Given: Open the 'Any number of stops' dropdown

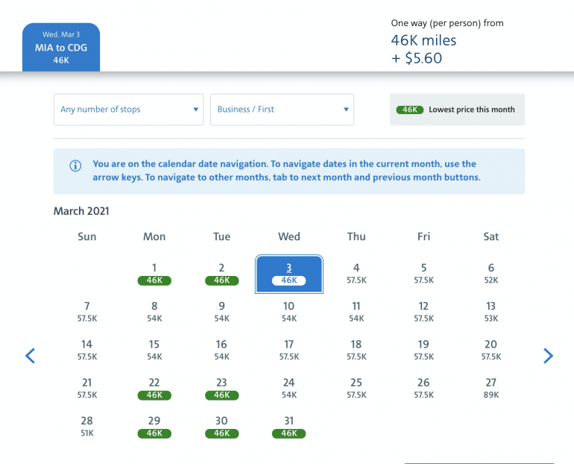Looking at the screenshot, I should point(129,110).
